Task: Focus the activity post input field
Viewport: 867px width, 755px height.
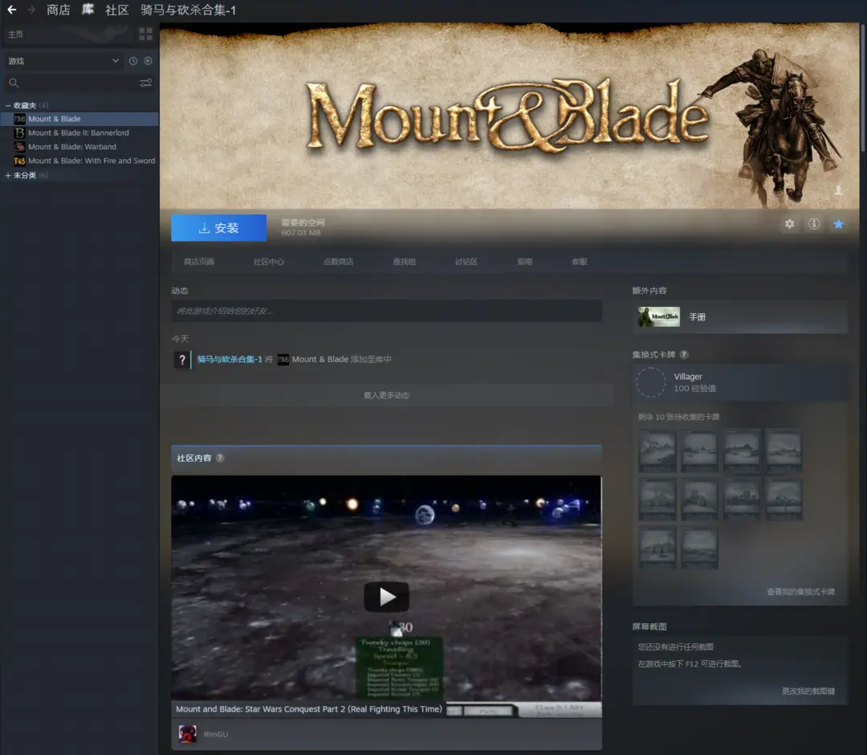Action: (x=386, y=311)
